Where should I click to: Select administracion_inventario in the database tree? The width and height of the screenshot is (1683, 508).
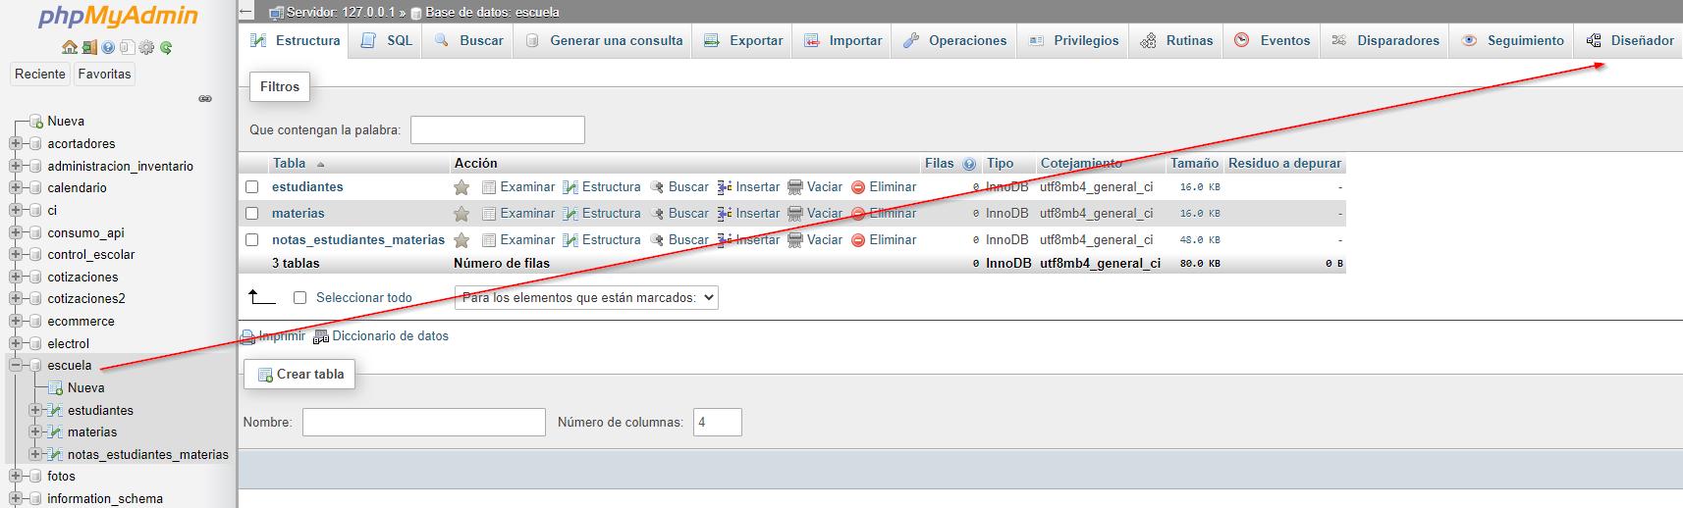point(120,167)
